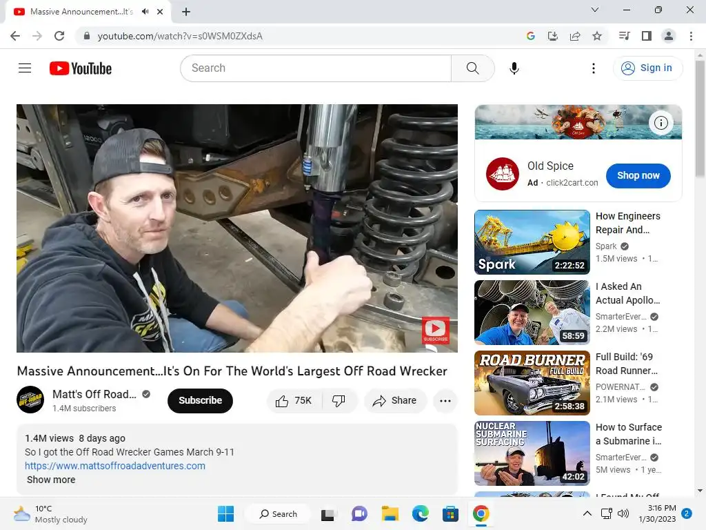Select the Massive Announcement tab
Screen dimensions: 706x530
click(x=81, y=12)
